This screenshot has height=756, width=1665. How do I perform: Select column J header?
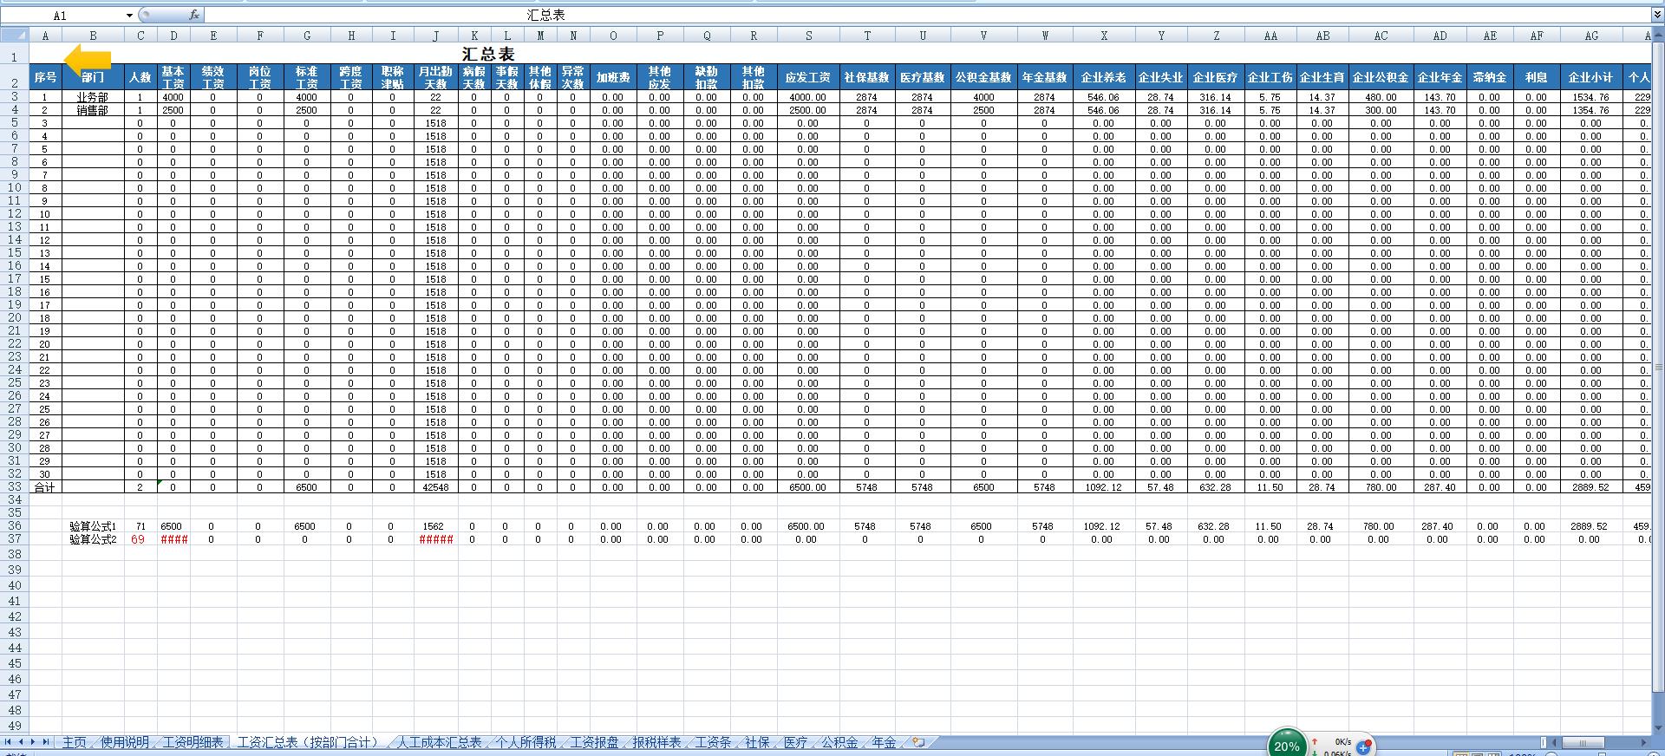coord(435,36)
